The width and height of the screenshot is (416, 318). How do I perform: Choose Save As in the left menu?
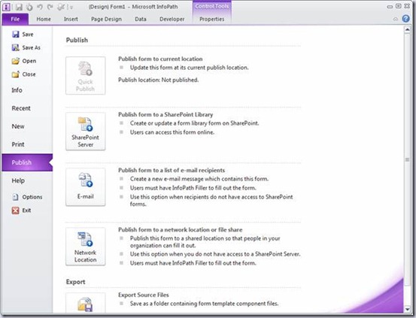click(26, 47)
